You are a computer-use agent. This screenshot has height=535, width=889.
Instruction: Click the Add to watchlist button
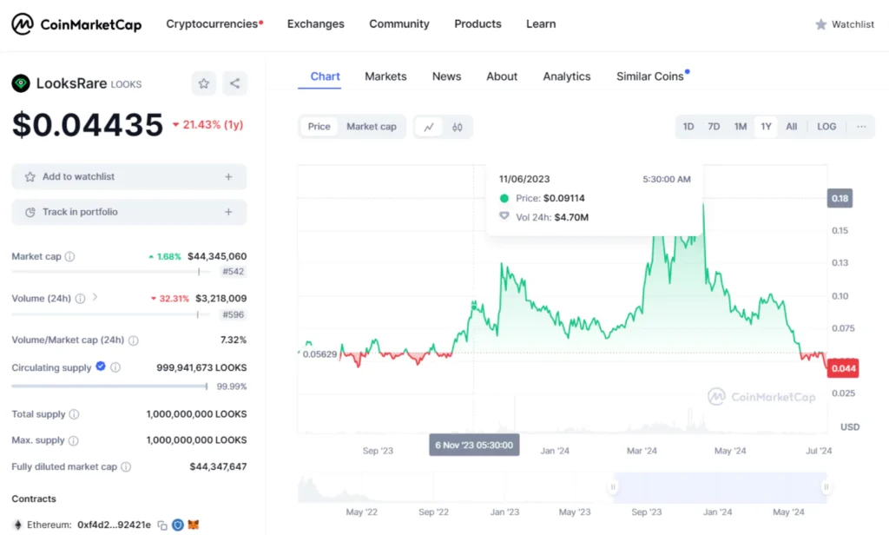click(x=129, y=177)
